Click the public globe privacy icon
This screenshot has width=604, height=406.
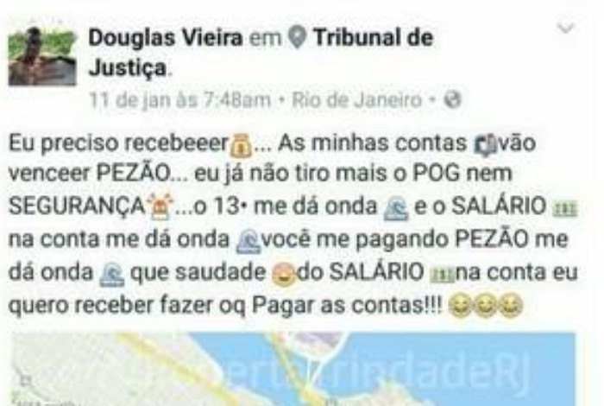point(452,100)
